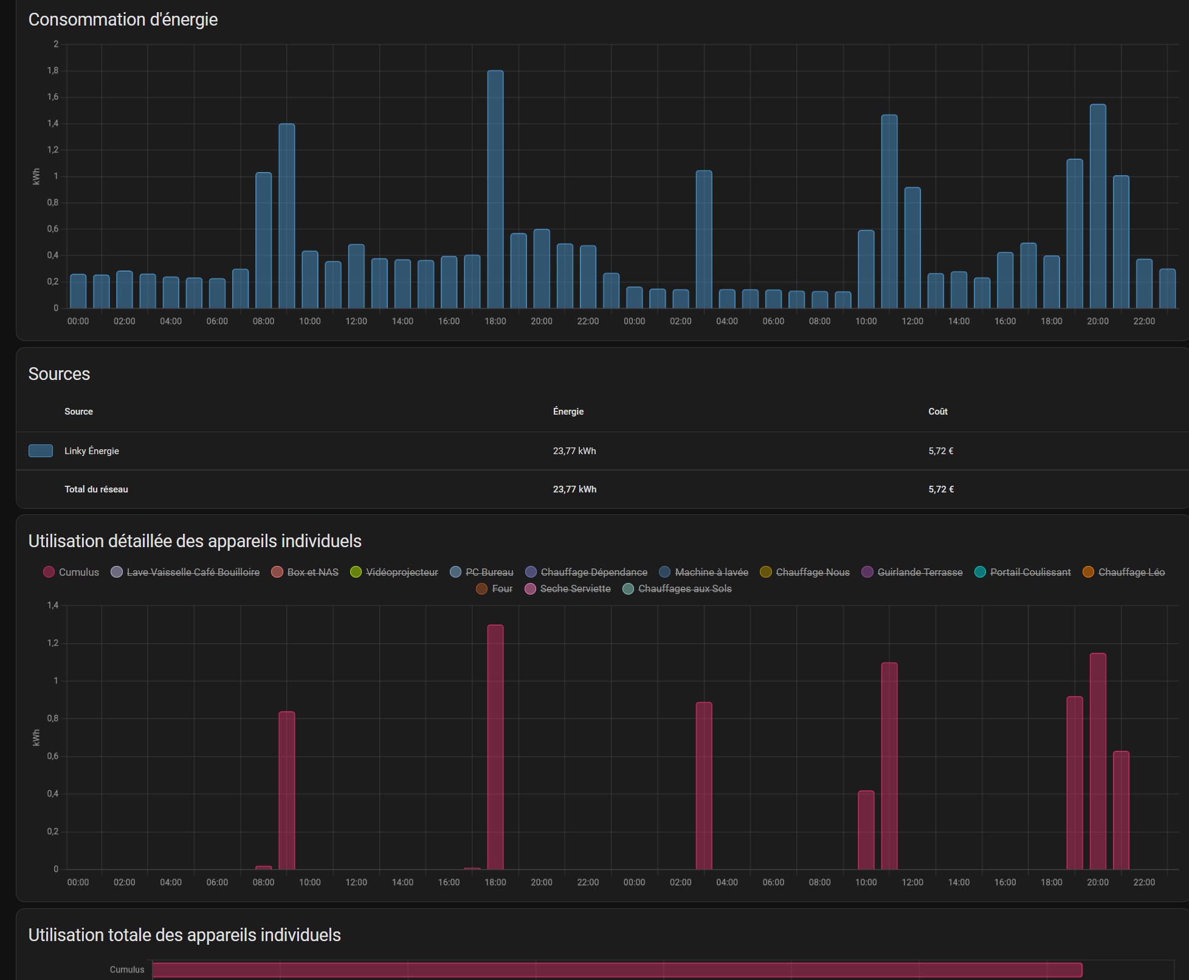This screenshot has height=980, width=1189.
Task: Click the blue Linky Énergie color swatch
Action: tap(41, 450)
